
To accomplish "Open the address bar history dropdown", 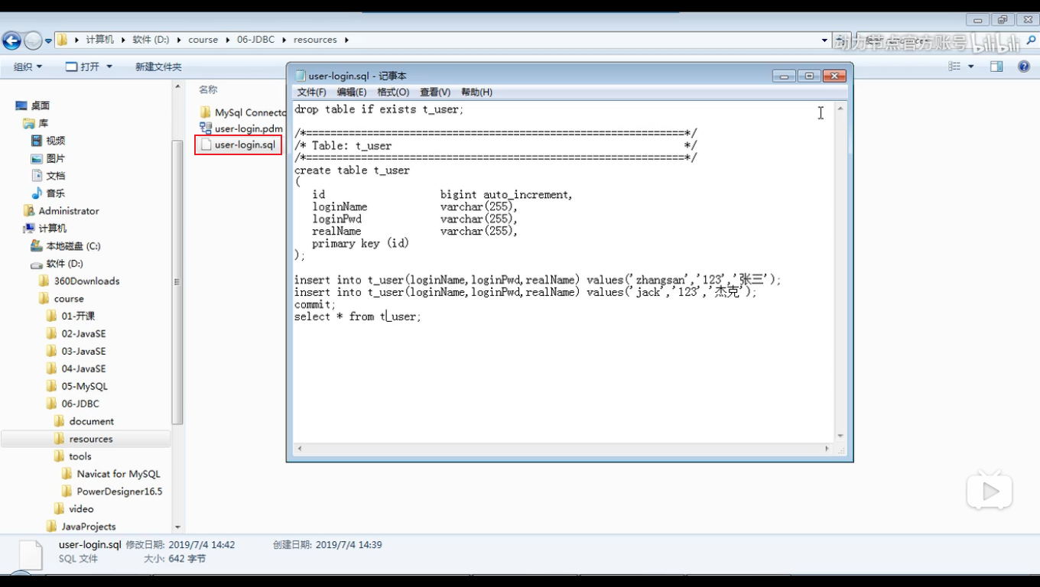I will (824, 40).
